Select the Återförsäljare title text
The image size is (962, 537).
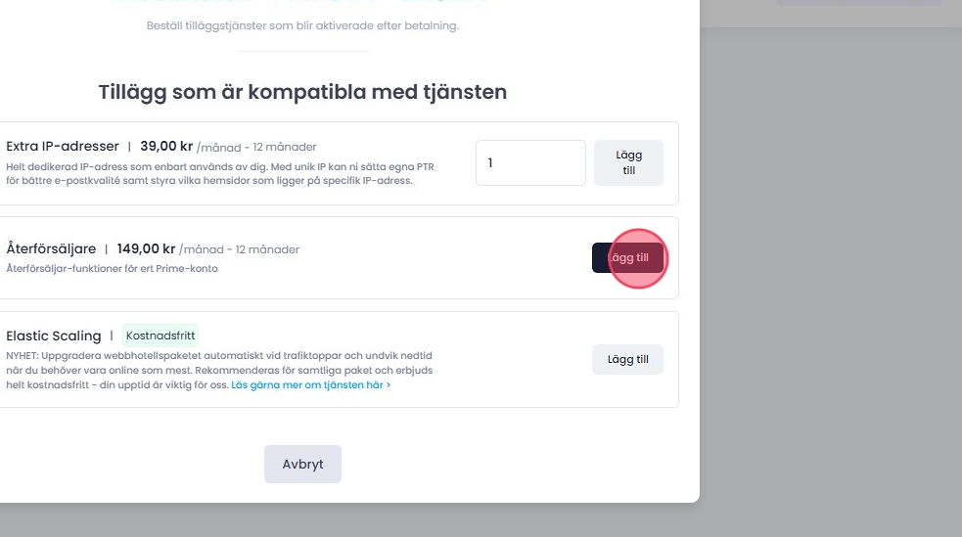coord(51,248)
